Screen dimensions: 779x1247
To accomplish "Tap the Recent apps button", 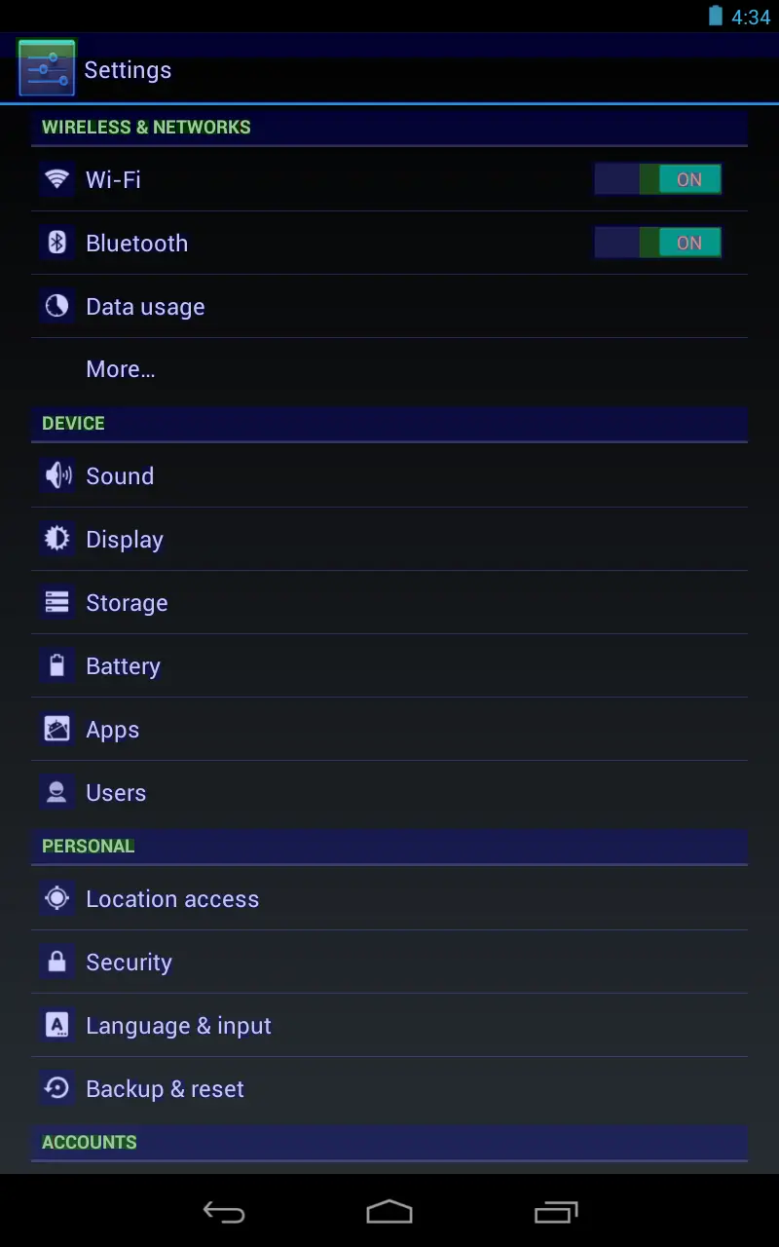I will (x=555, y=1212).
